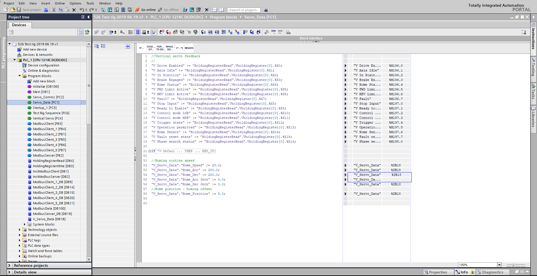537x276 pixels.
Task: Click the Download to device icon
Action: 110,10
